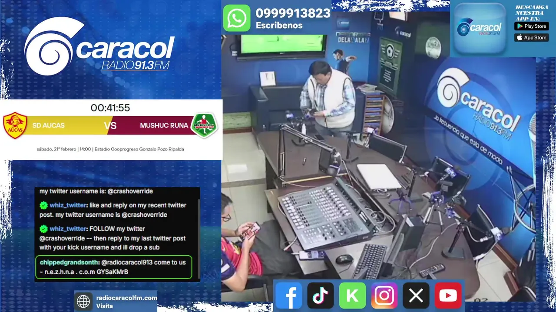The width and height of the screenshot is (556, 312).
Task: Open radiocaracolfm.com link
Action: coord(126,298)
